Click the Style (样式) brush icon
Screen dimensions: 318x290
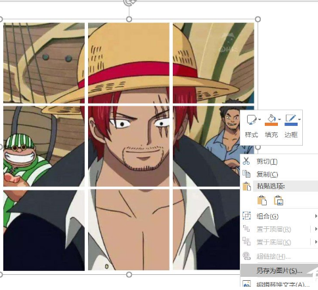tap(252, 119)
